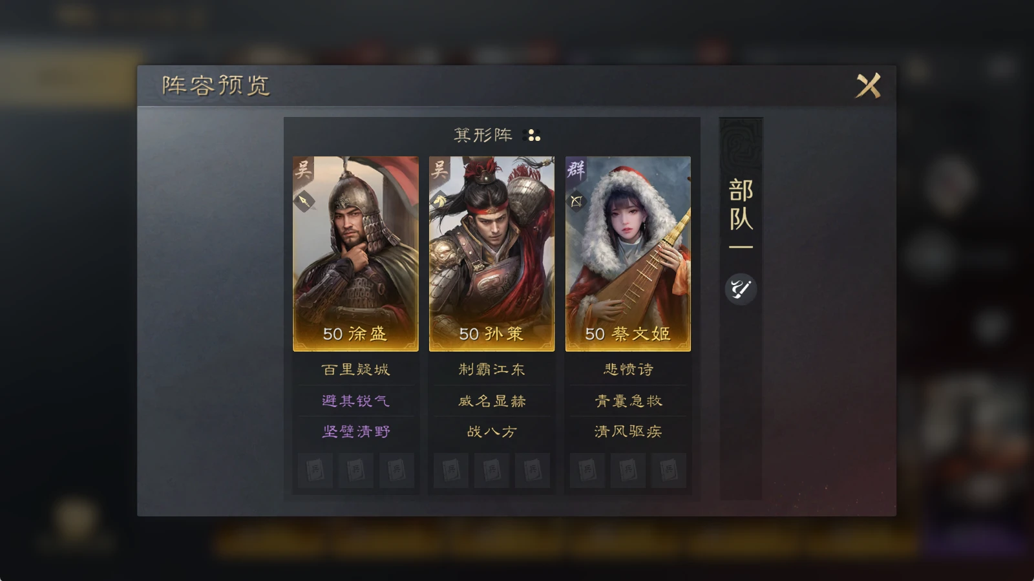Select the skill 青囊急救
Screen dimensions: 1034x581
pyautogui.click(x=628, y=401)
